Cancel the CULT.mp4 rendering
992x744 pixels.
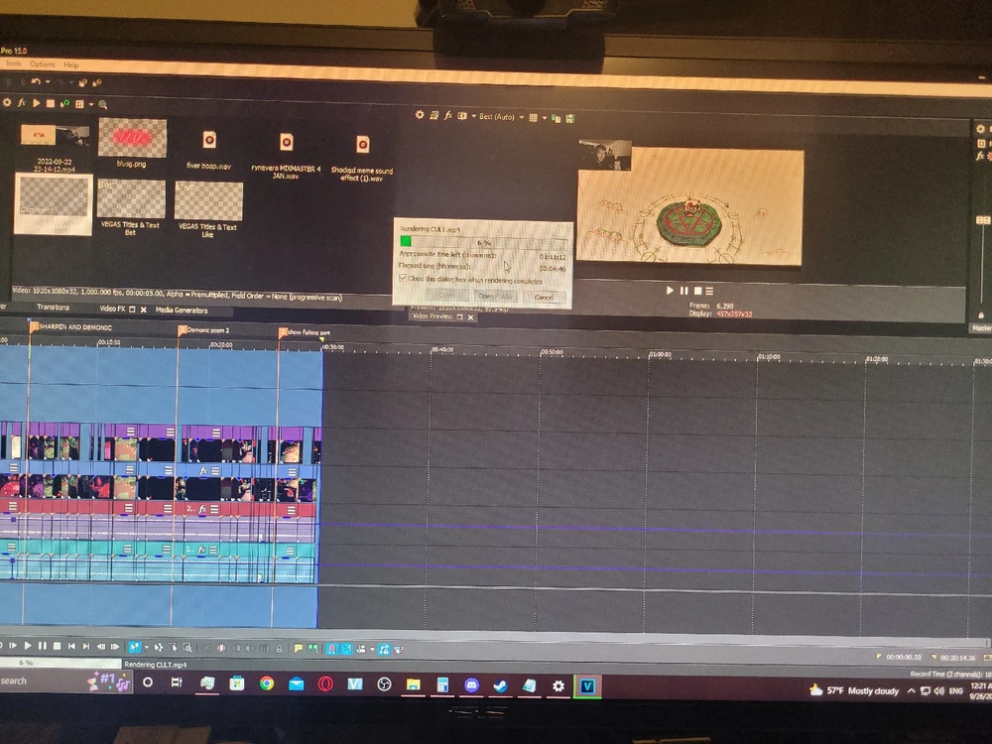tap(544, 297)
